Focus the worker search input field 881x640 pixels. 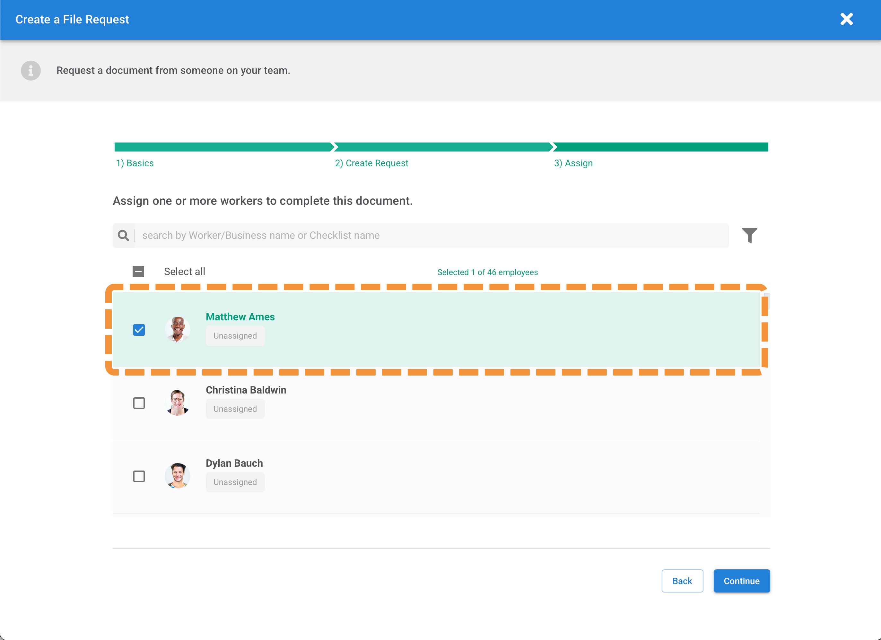(x=431, y=235)
